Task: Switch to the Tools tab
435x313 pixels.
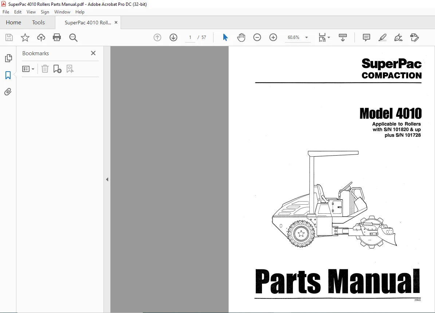Action: coord(38,23)
